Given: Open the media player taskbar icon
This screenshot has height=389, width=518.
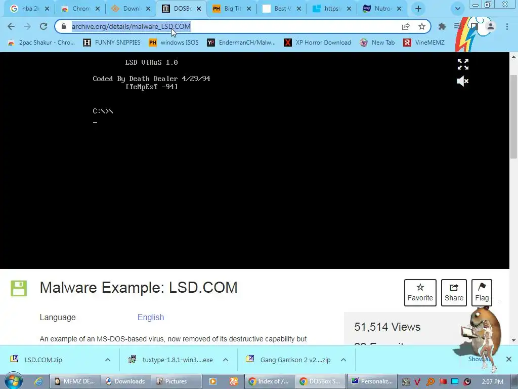Looking at the screenshot, I should point(212,381).
